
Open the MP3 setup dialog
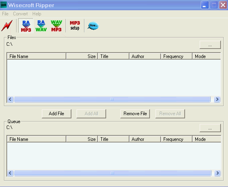75,26
